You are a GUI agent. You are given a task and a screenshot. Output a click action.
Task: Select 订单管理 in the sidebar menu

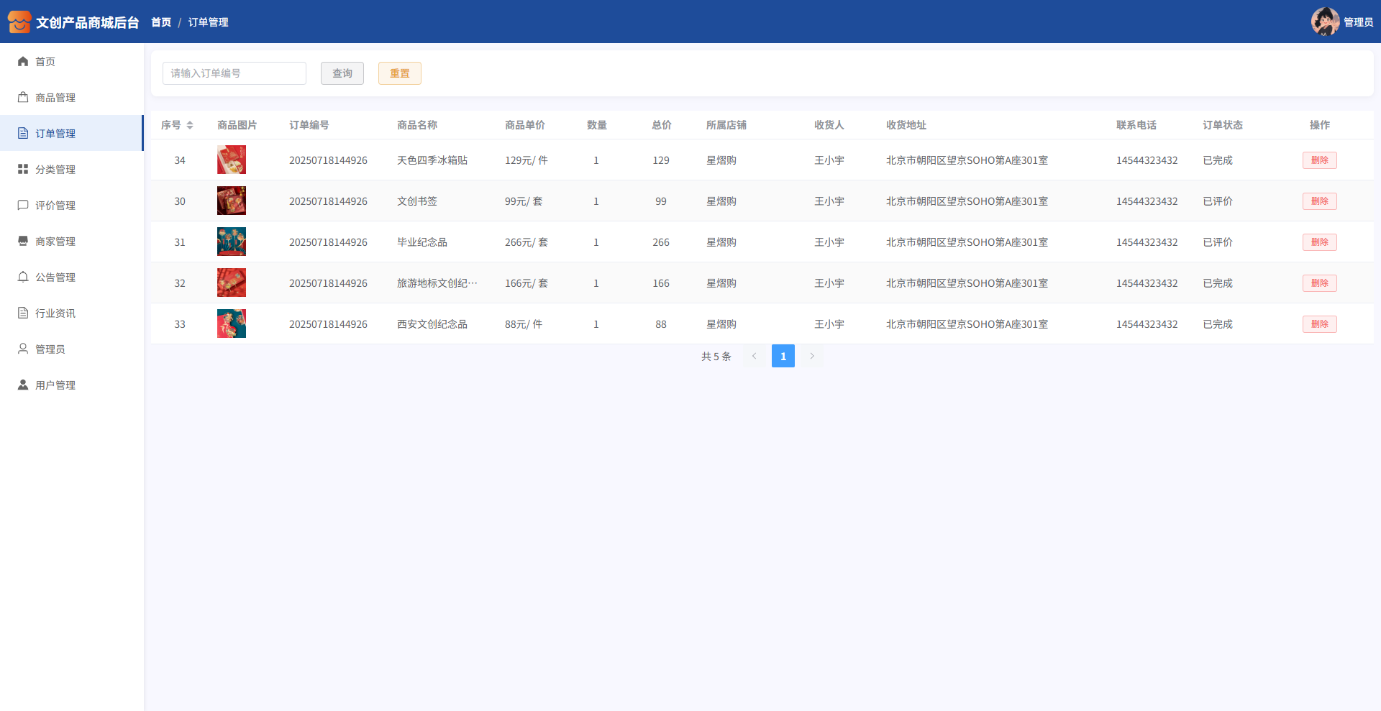(x=55, y=134)
